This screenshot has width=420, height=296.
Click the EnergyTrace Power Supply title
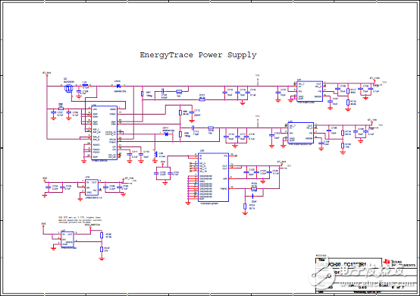[x=198, y=55]
